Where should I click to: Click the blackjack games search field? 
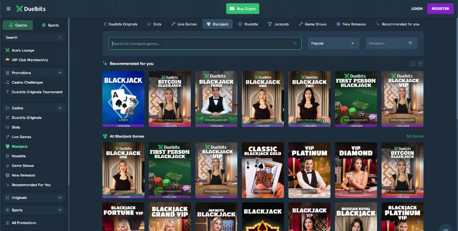point(201,44)
